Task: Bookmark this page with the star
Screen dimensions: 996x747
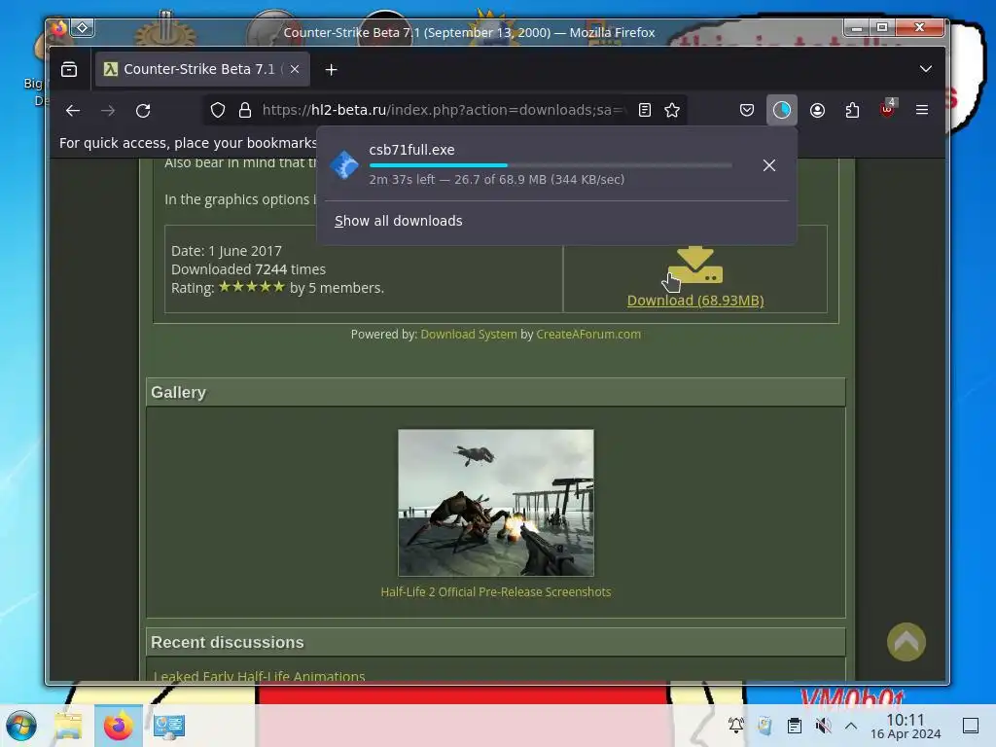Action: 672,111
